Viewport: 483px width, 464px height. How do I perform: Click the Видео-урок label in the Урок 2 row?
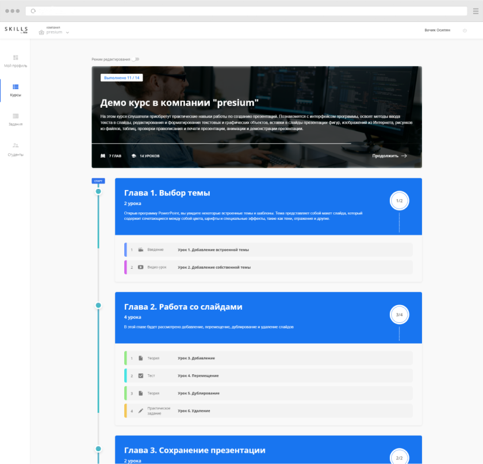(157, 267)
